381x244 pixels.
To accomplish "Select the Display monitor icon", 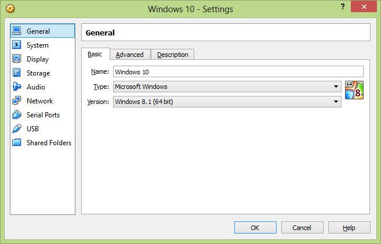I will tap(16, 59).
